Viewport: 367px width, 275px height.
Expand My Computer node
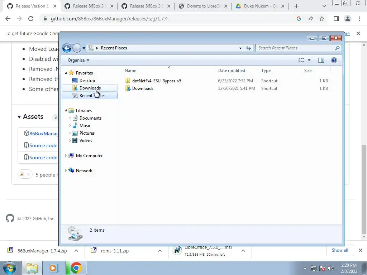pos(66,155)
